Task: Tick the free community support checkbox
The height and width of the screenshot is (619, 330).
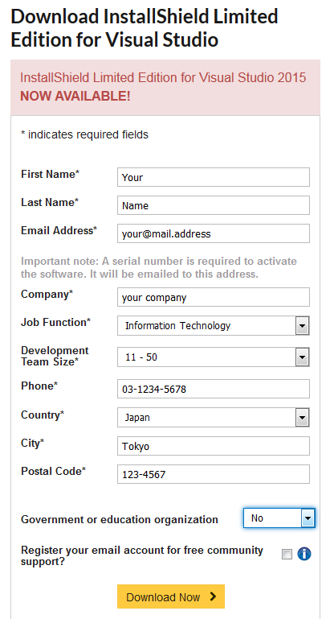Action: (x=287, y=555)
